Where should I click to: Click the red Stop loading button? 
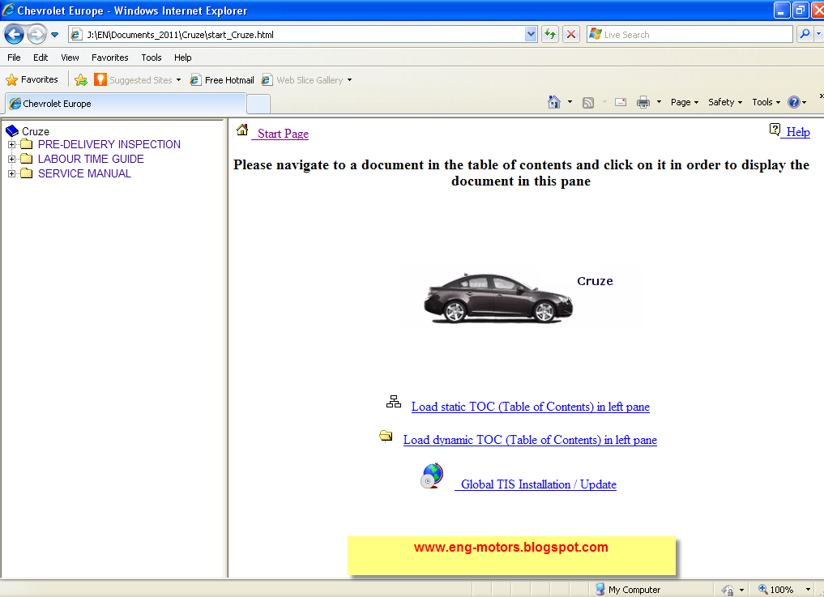pyautogui.click(x=571, y=35)
